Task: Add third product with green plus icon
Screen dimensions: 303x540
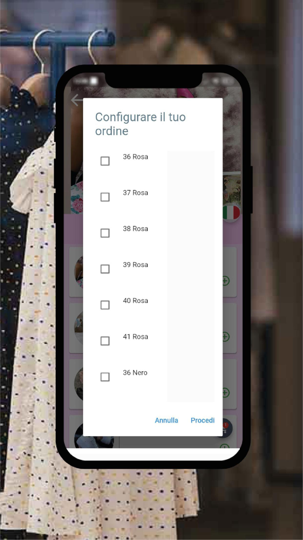Action: tap(225, 393)
